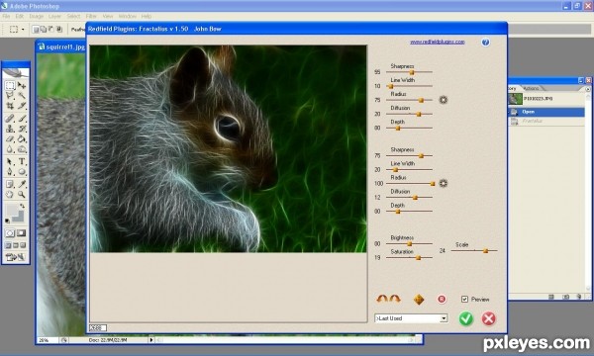Click the Sharpness slider set to 95
Image resolution: width=594 pixels, height=356 pixels.
(x=409, y=72)
